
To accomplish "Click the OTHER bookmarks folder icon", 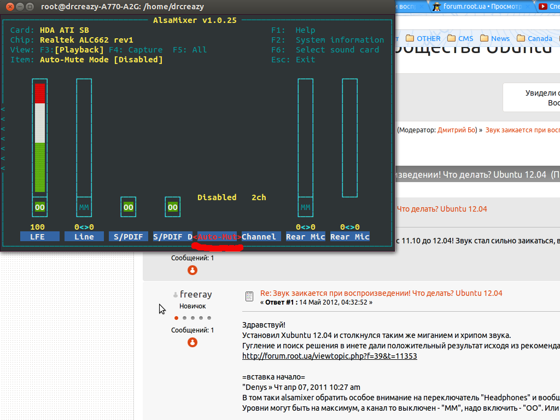I will point(410,38).
